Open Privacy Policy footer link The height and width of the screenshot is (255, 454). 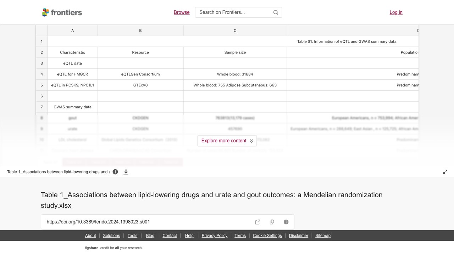tap(215, 236)
